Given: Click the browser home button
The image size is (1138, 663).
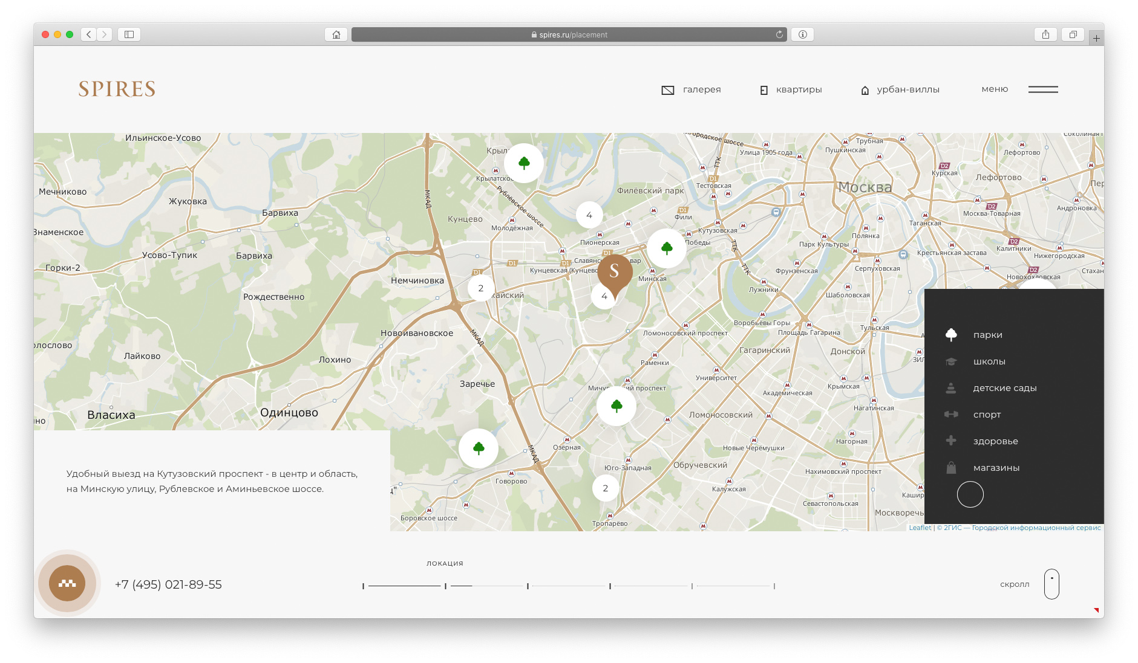Looking at the screenshot, I should point(336,34).
